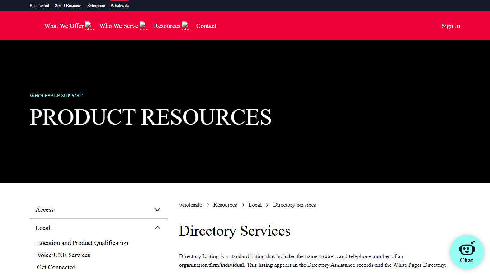Select the Wholesale tab with red underline
This screenshot has height=275, width=490.
(119, 6)
